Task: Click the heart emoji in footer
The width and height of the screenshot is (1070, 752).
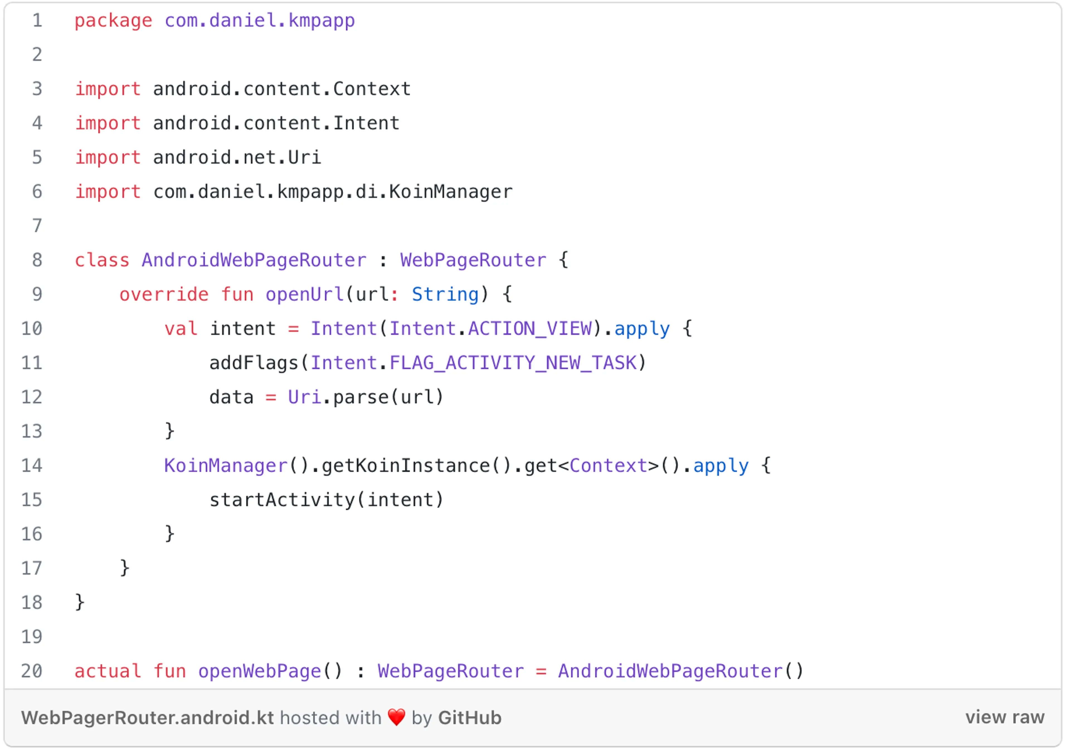Action: pos(397,717)
